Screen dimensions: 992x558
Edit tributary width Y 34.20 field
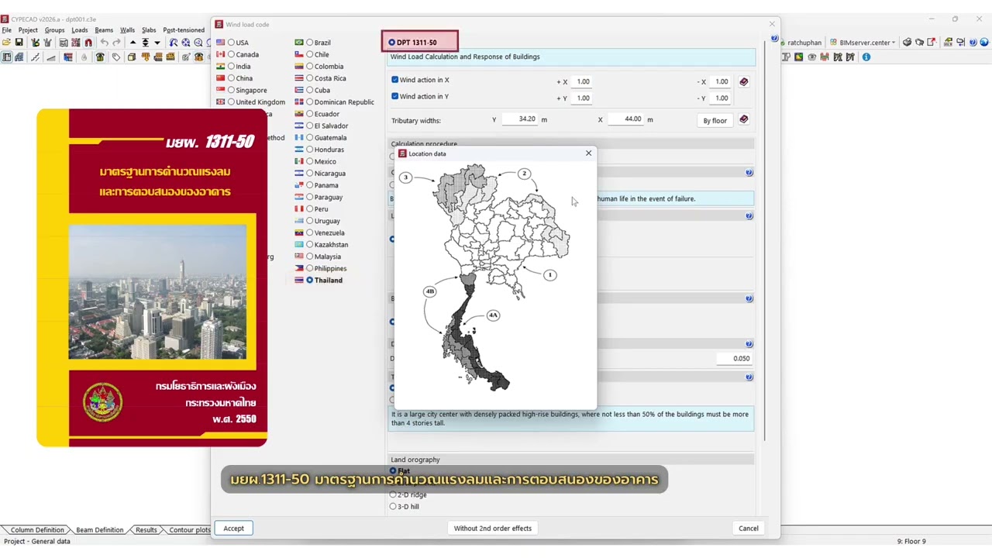tap(520, 119)
